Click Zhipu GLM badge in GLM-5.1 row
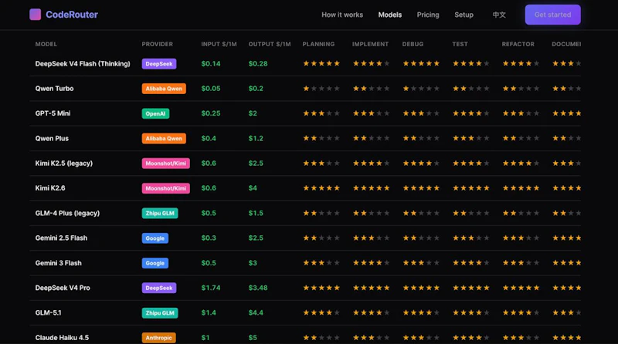The width and height of the screenshot is (618, 344). [160, 313]
